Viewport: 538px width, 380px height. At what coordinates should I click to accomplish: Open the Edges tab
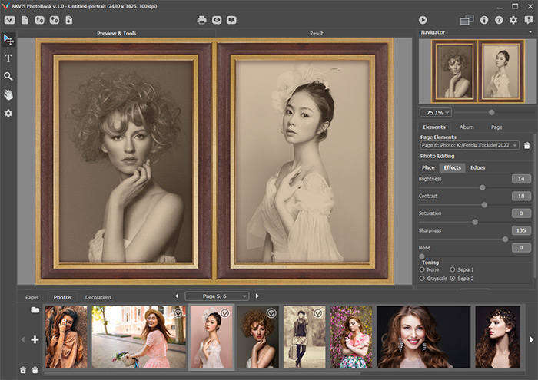click(x=477, y=167)
